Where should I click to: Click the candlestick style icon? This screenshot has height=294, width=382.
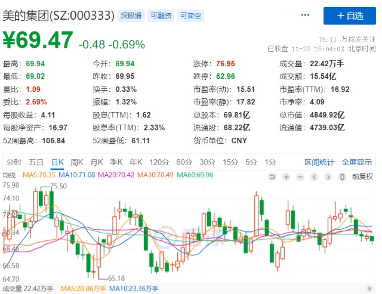coord(342,177)
